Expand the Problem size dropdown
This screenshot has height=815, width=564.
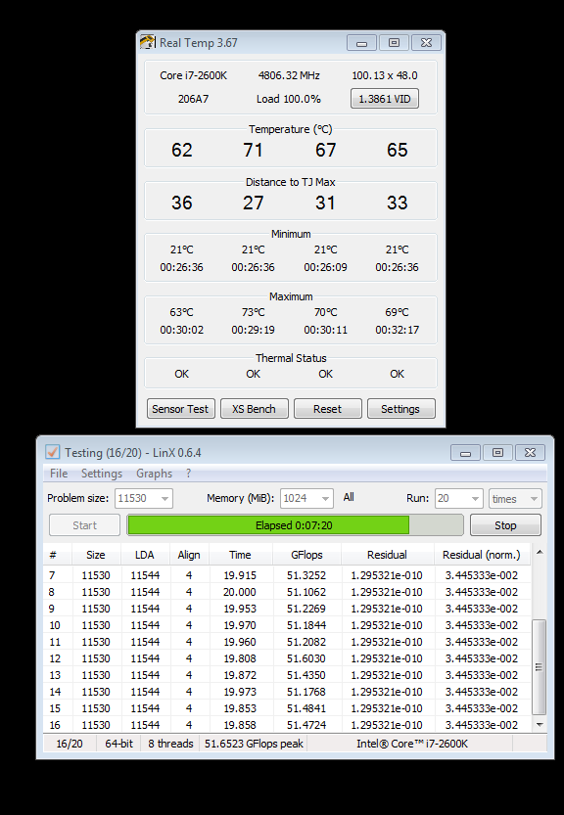click(164, 498)
